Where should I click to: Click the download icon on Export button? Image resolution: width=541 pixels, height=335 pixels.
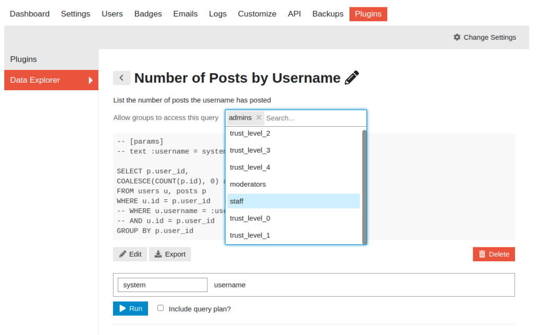point(158,254)
